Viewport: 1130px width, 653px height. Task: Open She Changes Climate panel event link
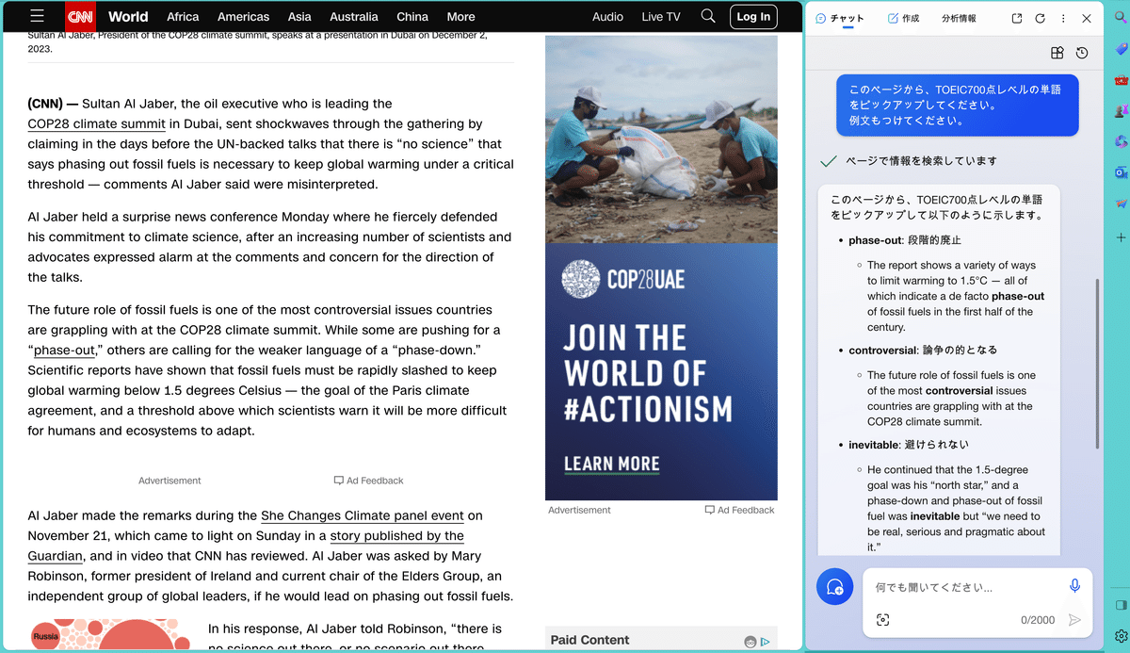(x=363, y=515)
